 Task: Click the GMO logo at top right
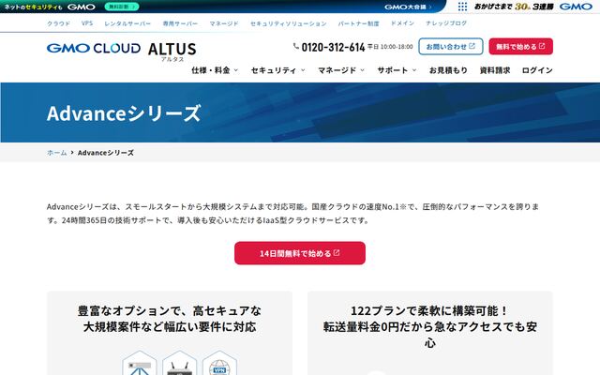[x=576, y=7]
